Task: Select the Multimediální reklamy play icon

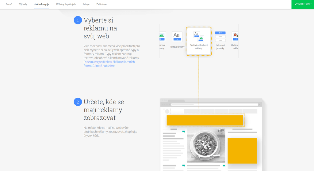Action: point(235,37)
